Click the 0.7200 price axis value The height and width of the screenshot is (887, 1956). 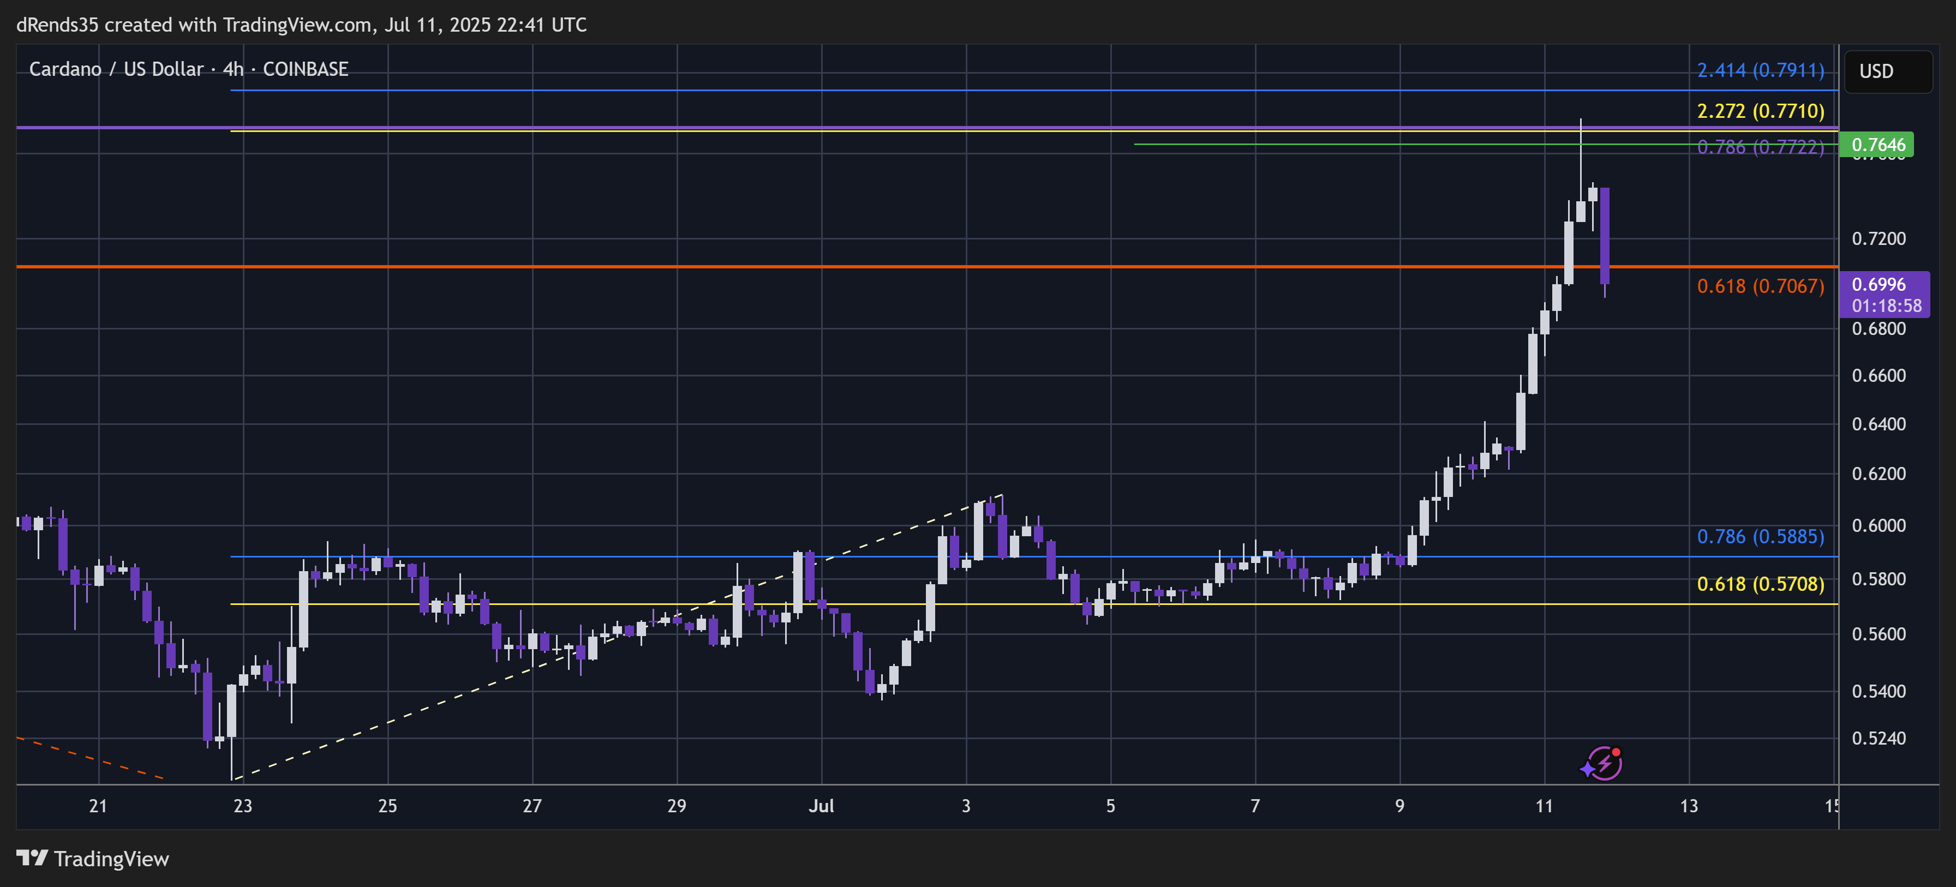(1879, 238)
